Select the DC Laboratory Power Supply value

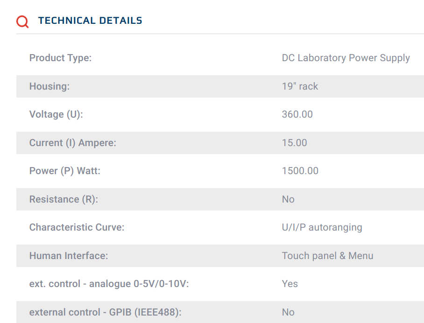tap(346, 58)
